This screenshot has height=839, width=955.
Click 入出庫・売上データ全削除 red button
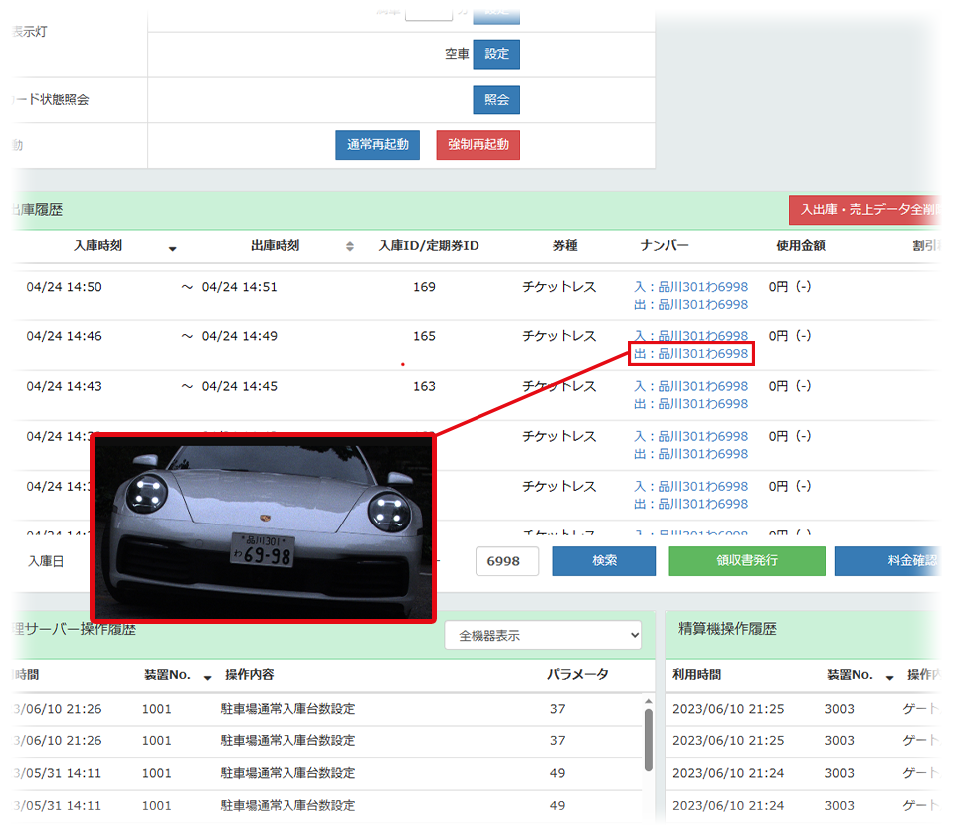pos(865,210)
